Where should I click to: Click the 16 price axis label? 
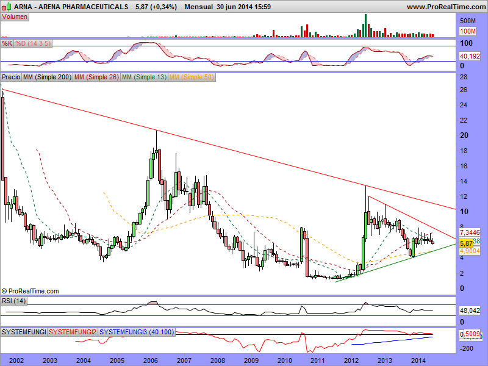click(x=464, y=166)
